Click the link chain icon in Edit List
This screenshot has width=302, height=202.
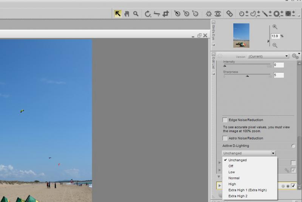(287, 170)
